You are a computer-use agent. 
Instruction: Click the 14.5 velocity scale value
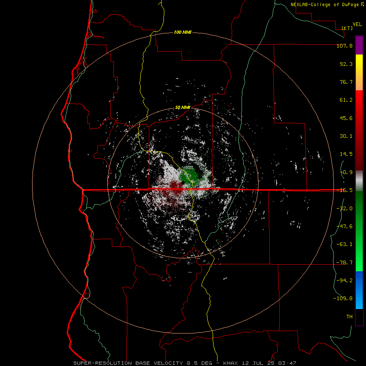346,154
